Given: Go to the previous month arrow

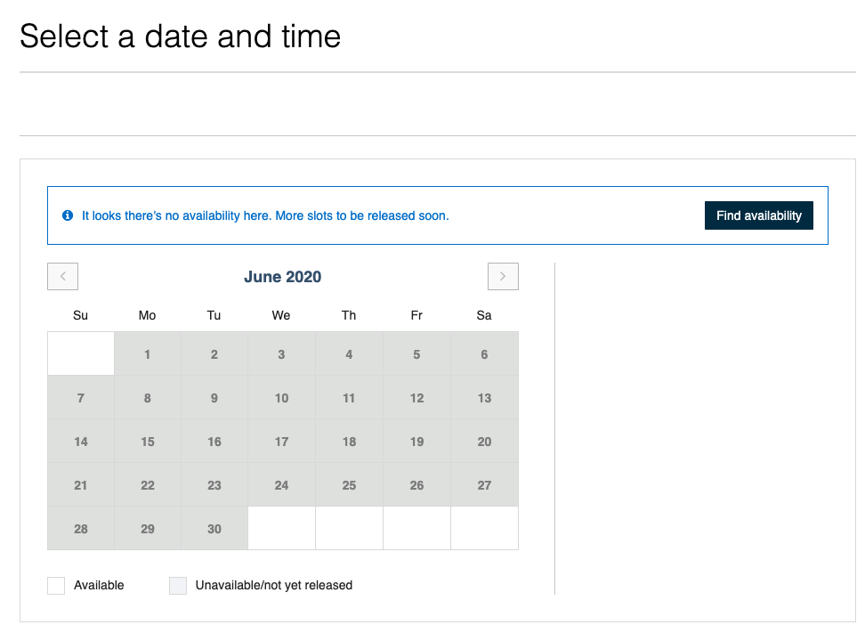Looking at the screenshot, I should point(62,277).
